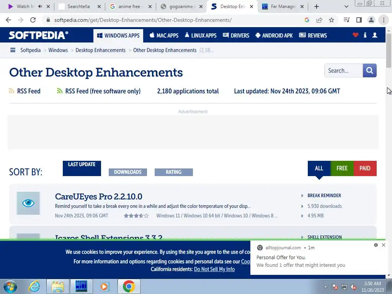Open CareUEyes Pro eye thumbnail
The width and height of the screenshot is (392, 294).
click(28, 203)
